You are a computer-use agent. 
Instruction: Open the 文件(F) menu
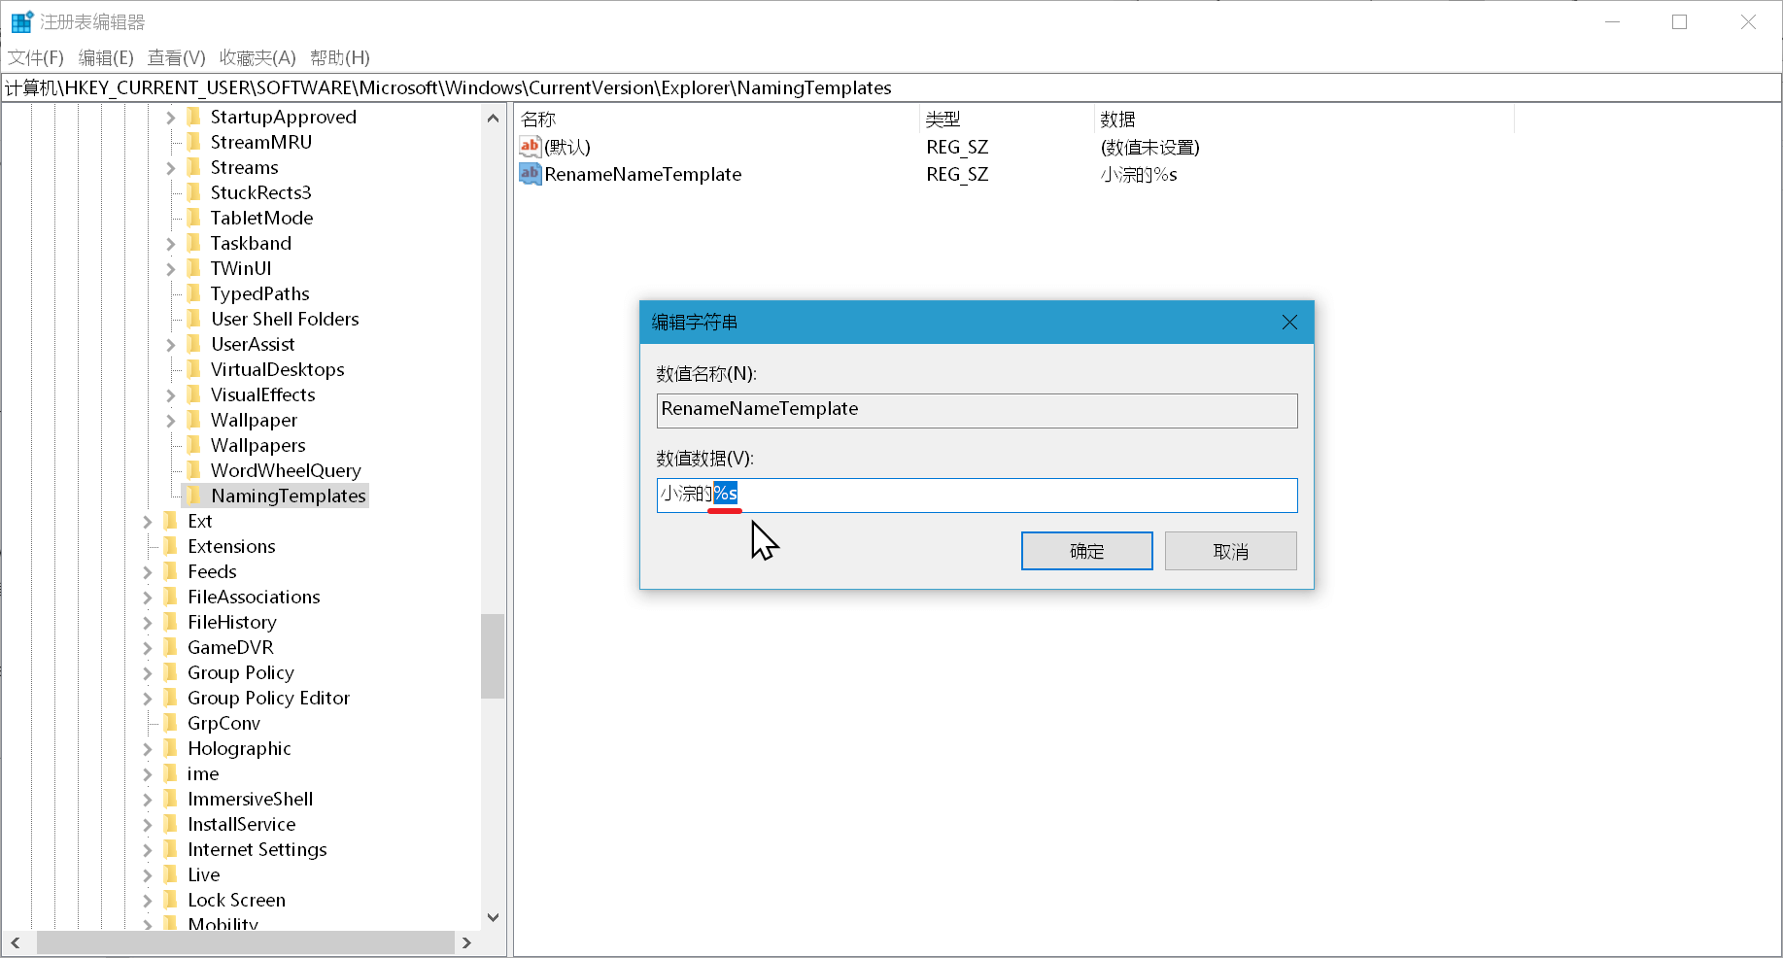36,57
